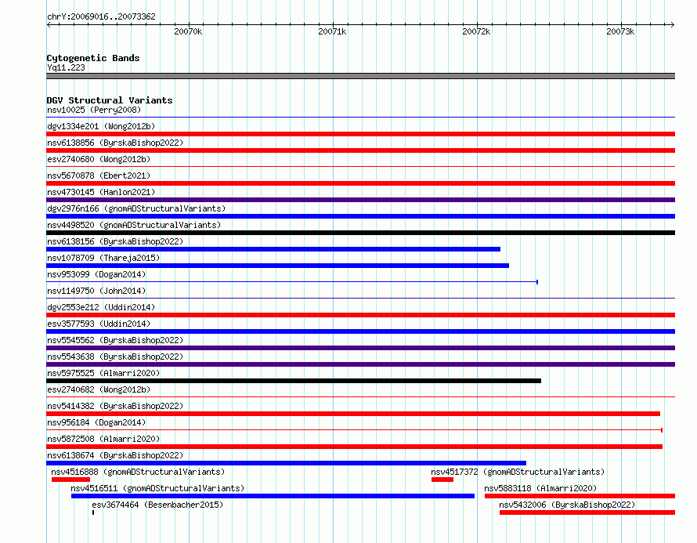Screen dimensions: 697x543
Task: Open nsv4516888 (gnomADStructuralVariants) label
Action: [138, 472]
